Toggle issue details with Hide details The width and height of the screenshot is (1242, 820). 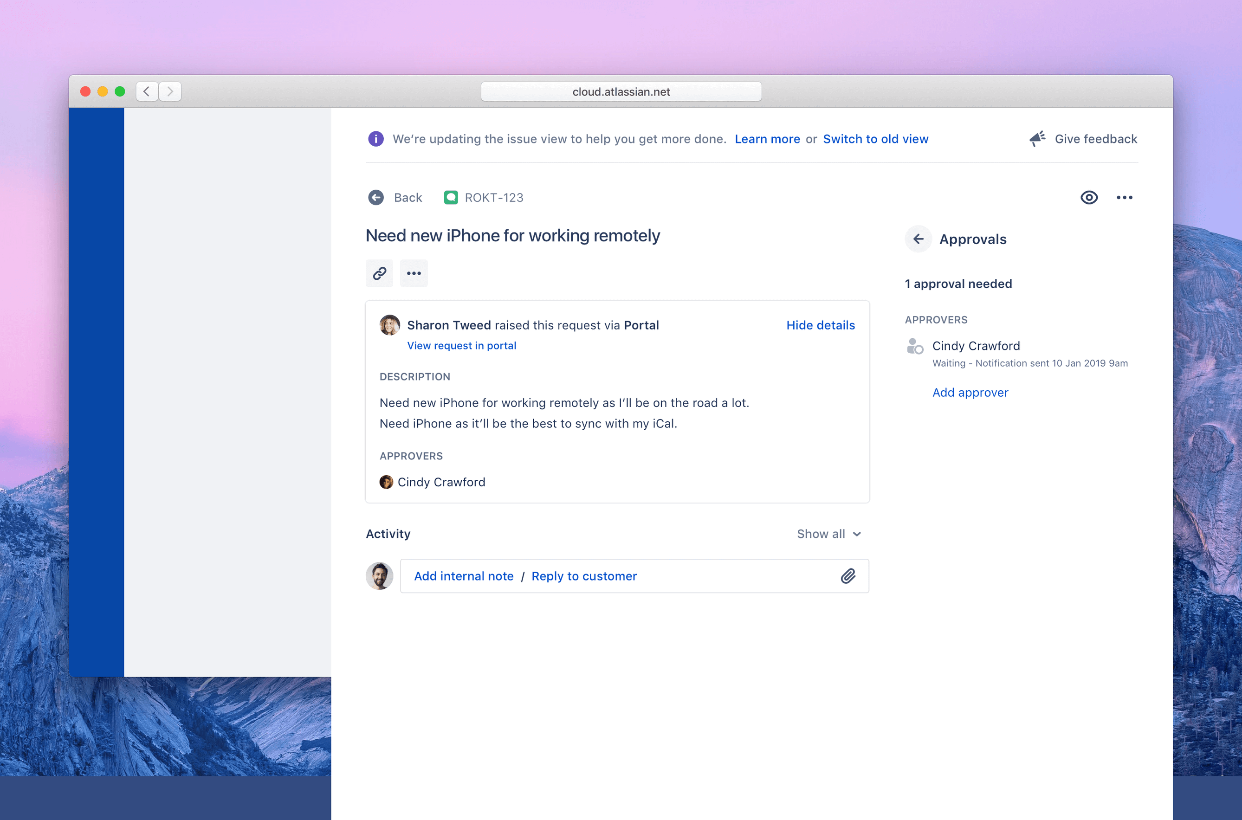820,325
